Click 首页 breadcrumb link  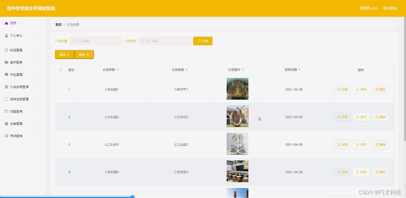coord(58,25)
